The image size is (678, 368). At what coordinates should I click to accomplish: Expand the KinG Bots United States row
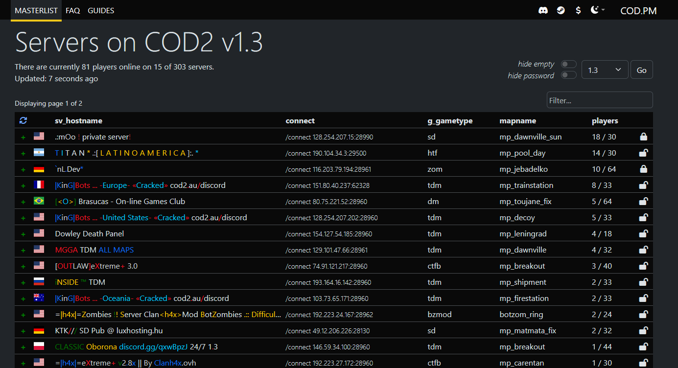23,218
